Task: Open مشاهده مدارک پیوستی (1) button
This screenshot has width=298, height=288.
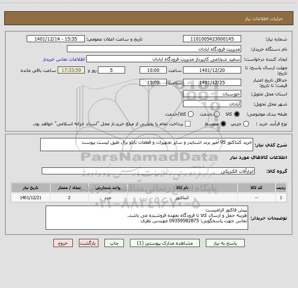Action: (x=165, y=243)
